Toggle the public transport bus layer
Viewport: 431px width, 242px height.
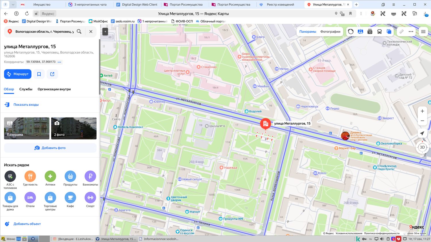pos(379,32)
